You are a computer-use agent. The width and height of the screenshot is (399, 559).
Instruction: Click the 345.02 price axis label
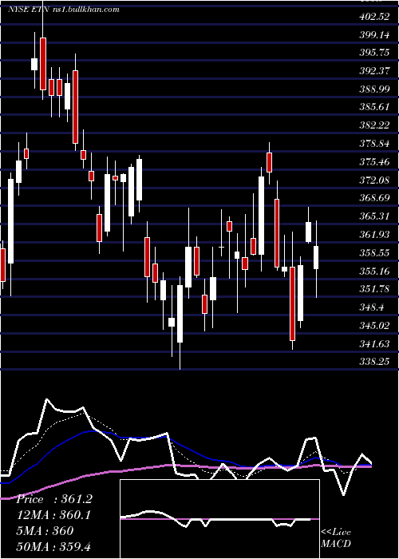[374, 325]
